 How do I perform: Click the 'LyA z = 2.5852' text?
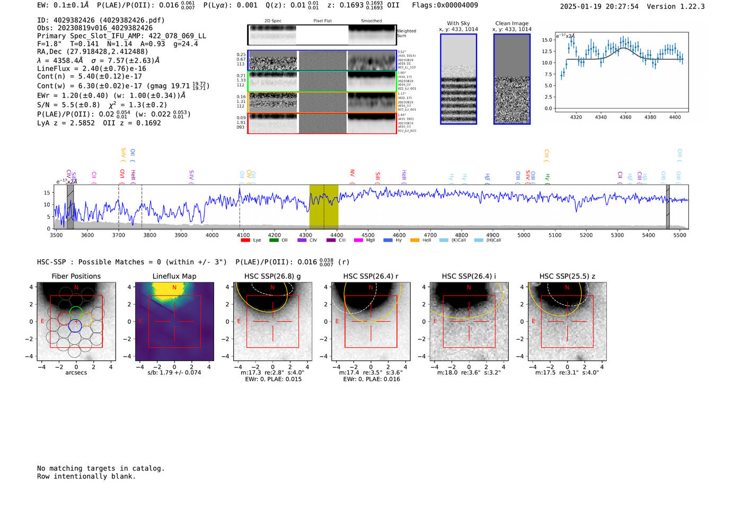tap(66, 123)
